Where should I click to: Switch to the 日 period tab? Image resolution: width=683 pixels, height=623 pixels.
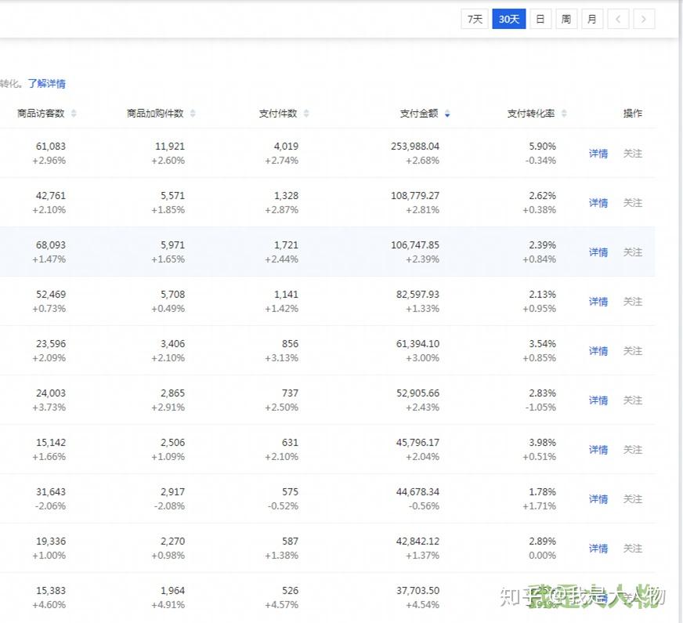pos(540,19)
